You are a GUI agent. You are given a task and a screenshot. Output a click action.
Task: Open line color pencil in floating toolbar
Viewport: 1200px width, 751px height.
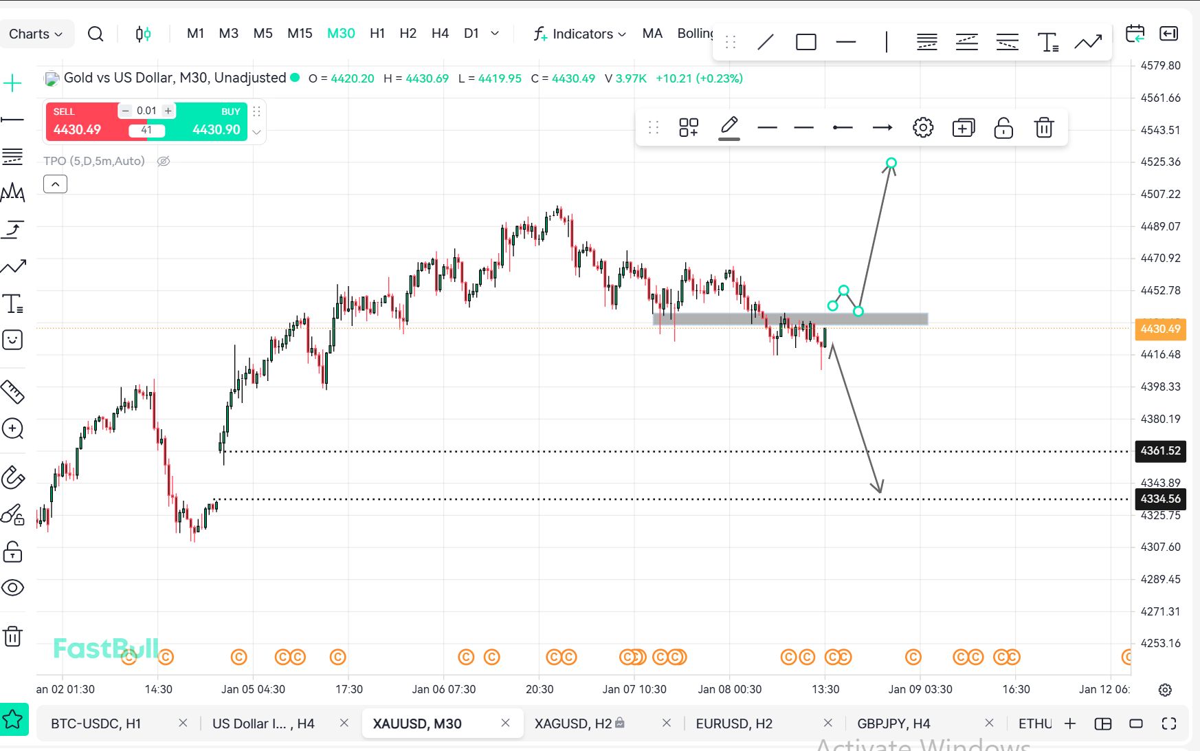729,128
